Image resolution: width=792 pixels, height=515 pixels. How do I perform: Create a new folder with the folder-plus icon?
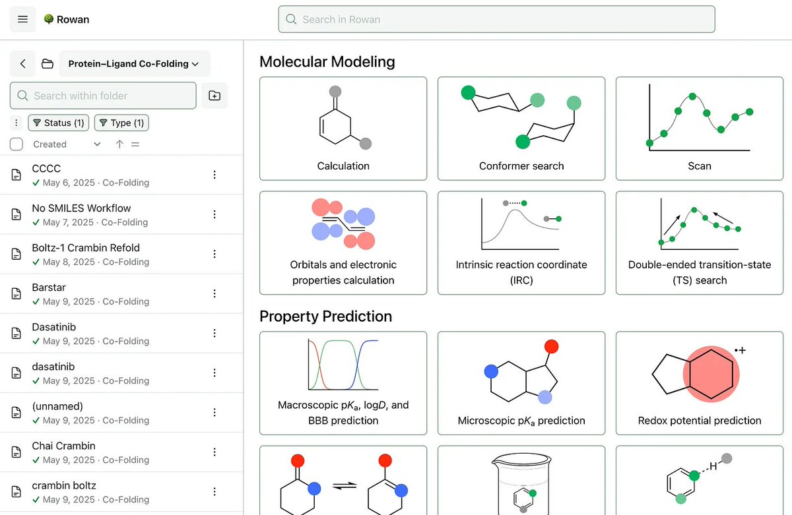214,95
